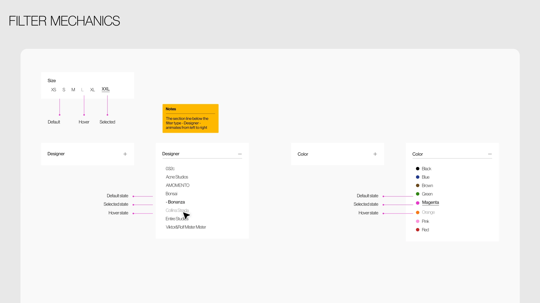Select the L size filter

coord(82,89)
